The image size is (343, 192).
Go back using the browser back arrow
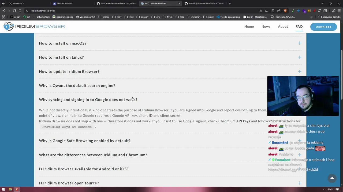[4, 11]
